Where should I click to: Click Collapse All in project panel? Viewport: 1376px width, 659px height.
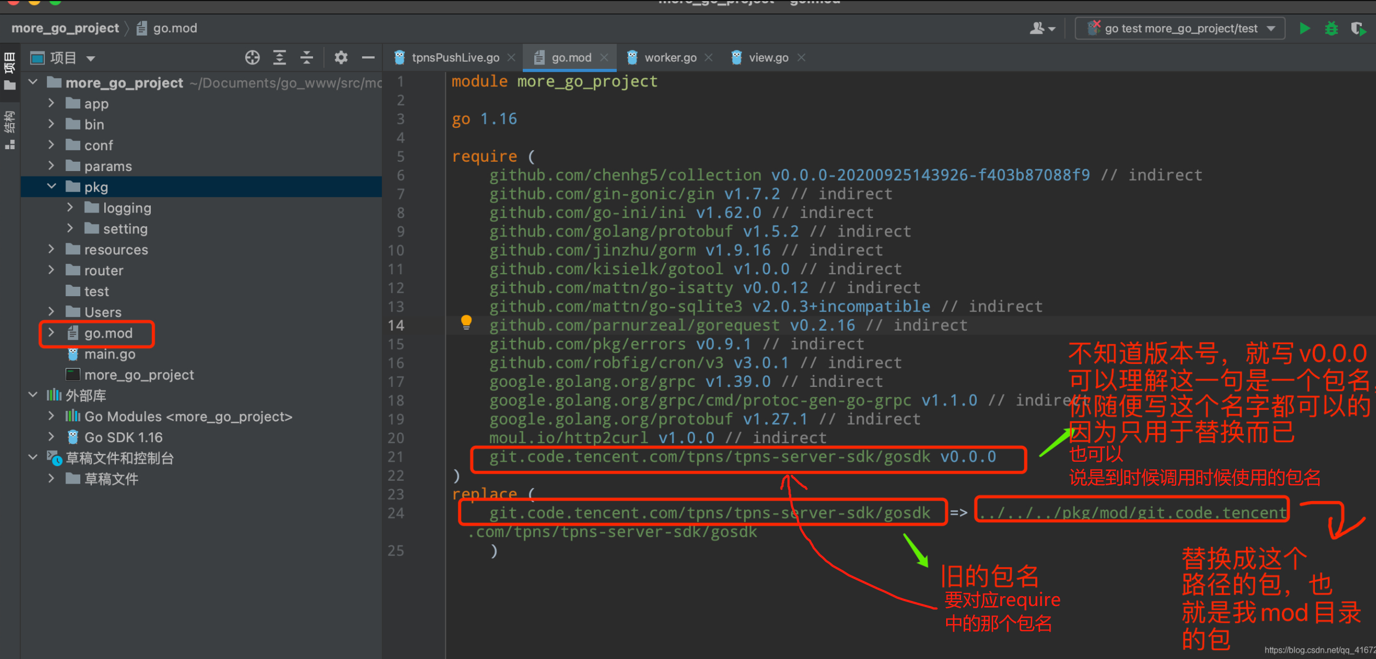(x=306, y=57)
